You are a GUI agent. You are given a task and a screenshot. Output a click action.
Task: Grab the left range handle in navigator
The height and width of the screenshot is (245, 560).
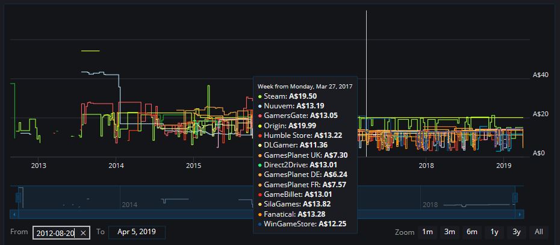click(x=18, y=197)
